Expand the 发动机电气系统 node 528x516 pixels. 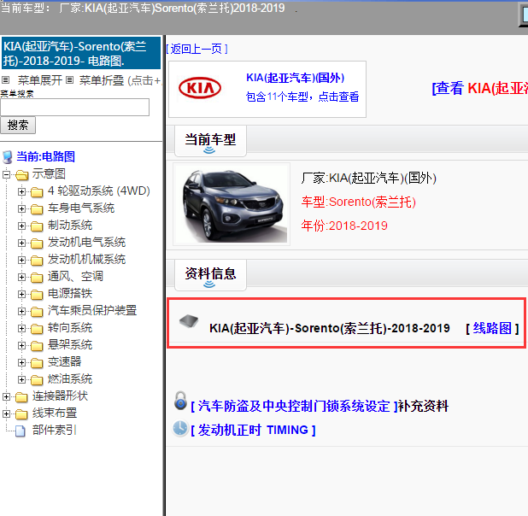coord(21,243)
